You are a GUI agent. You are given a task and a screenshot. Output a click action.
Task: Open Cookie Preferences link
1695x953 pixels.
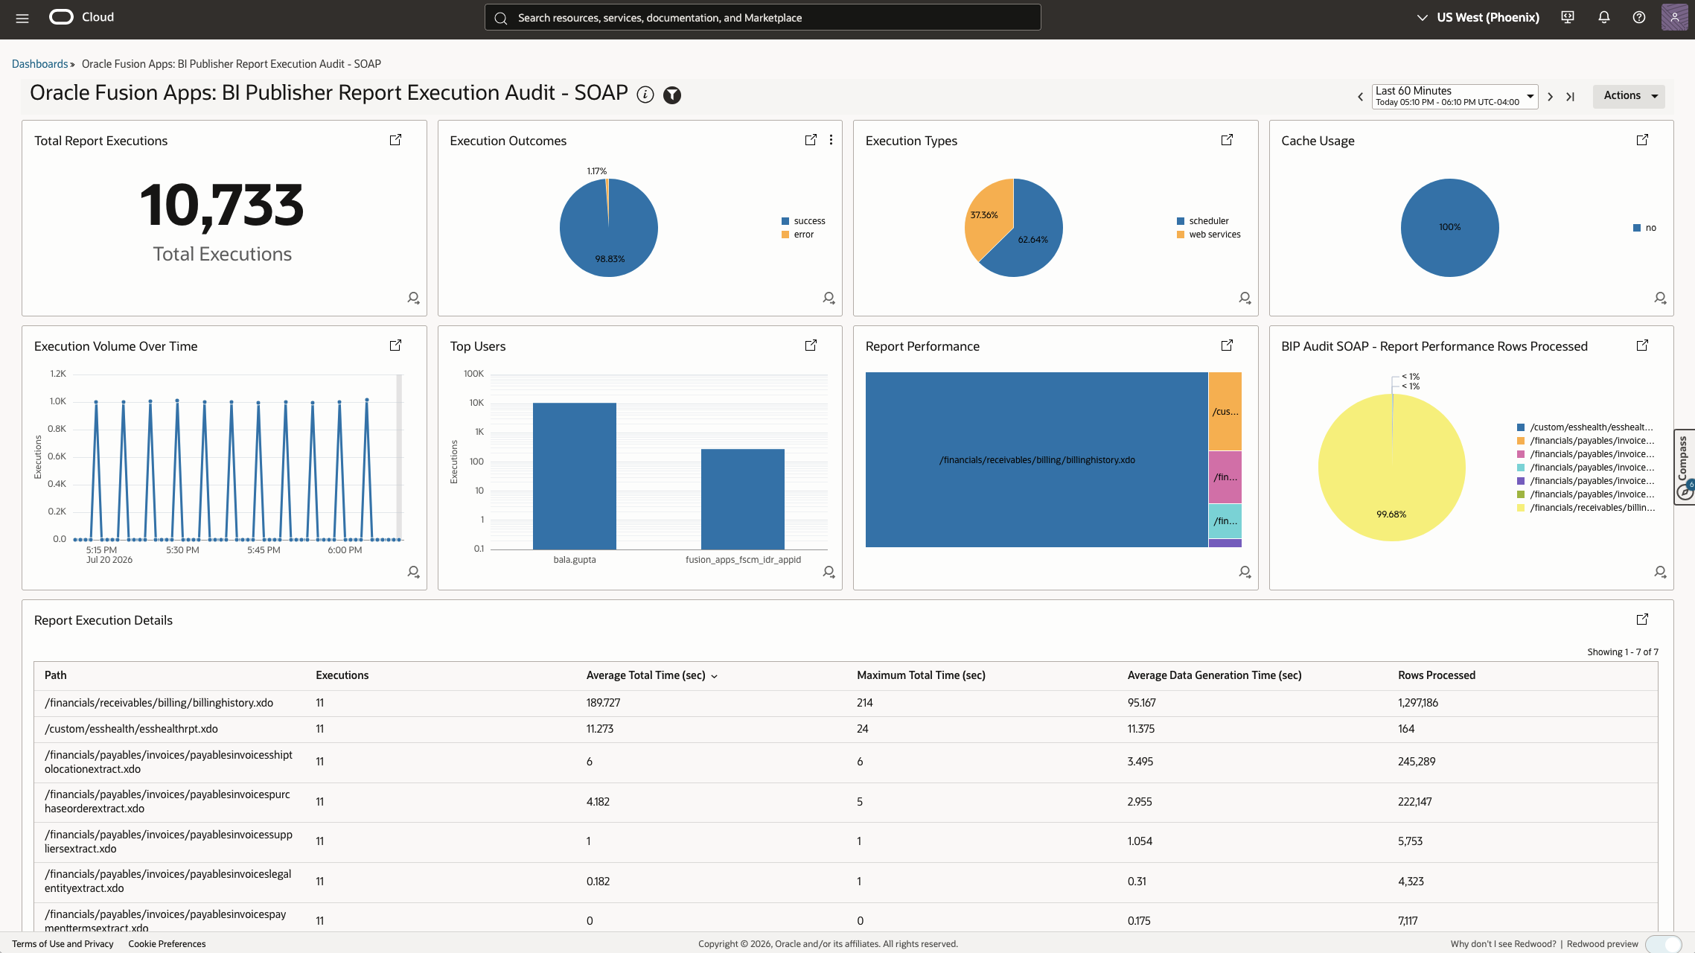coord(167,943)
